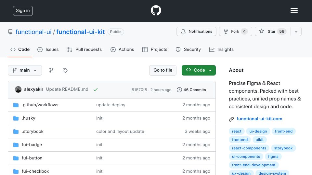The image size is (312, 175).
Task: View the 46 Commits history
Action: (191, 90)
